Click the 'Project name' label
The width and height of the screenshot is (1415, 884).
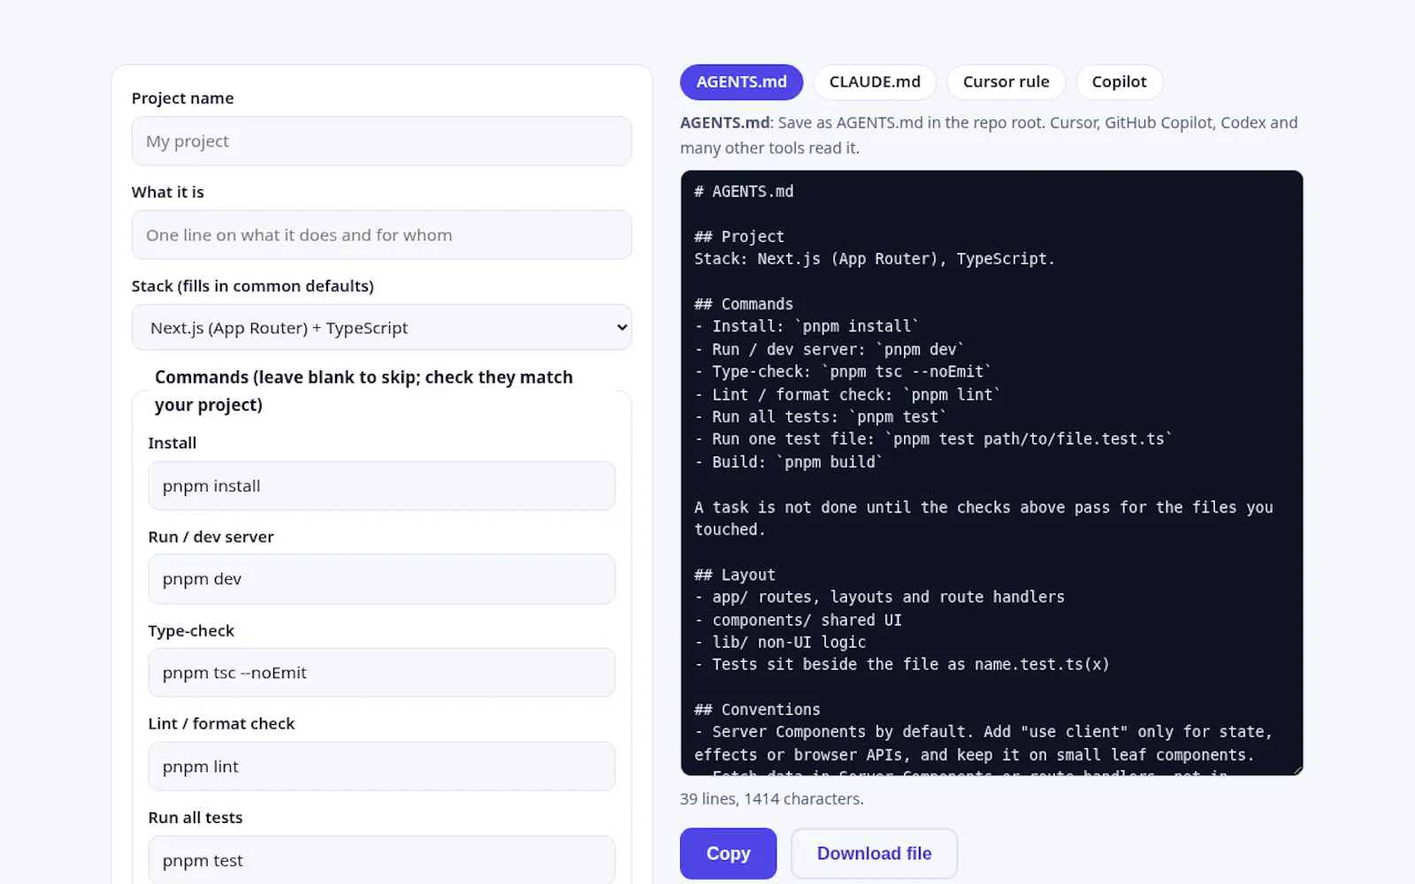click(x=183, y=98)
